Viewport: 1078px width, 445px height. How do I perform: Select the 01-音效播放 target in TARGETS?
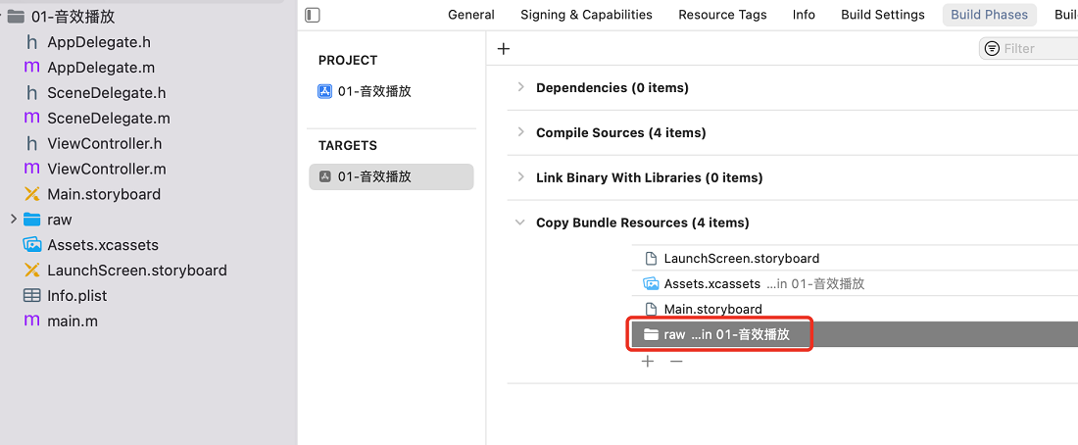point(391,176)
